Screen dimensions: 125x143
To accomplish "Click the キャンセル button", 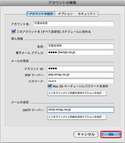I will point(86,134).
